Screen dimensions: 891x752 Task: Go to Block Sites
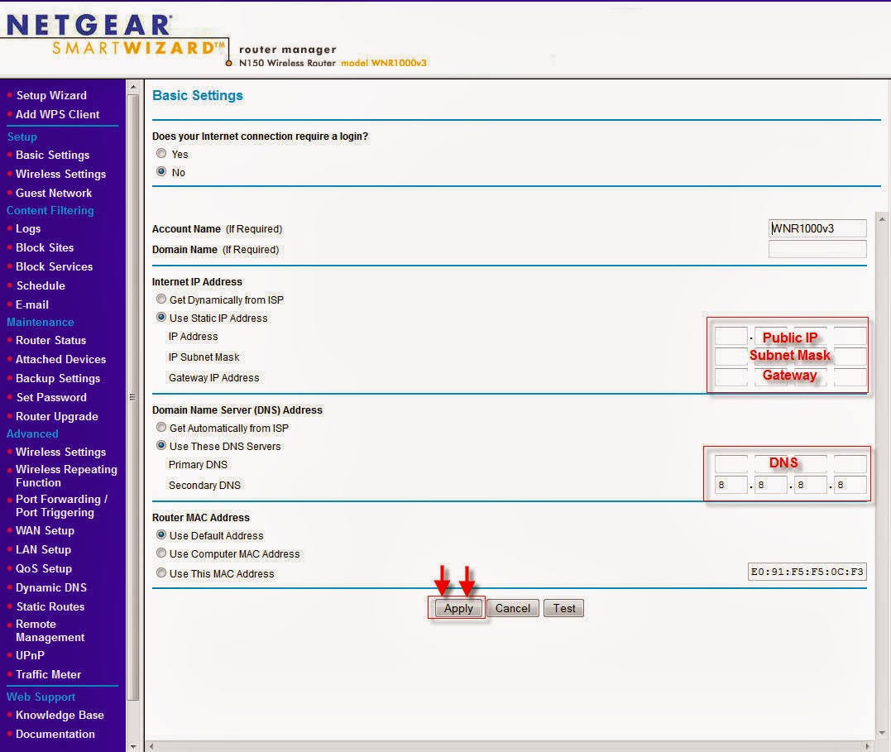45,248
